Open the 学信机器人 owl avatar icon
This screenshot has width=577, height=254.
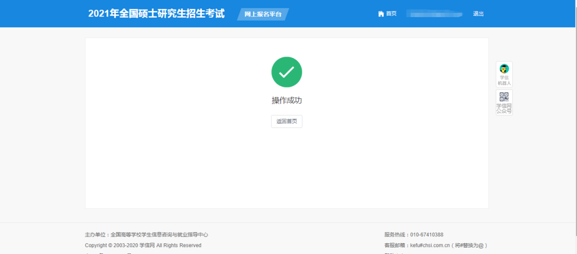tap(504, 69)
